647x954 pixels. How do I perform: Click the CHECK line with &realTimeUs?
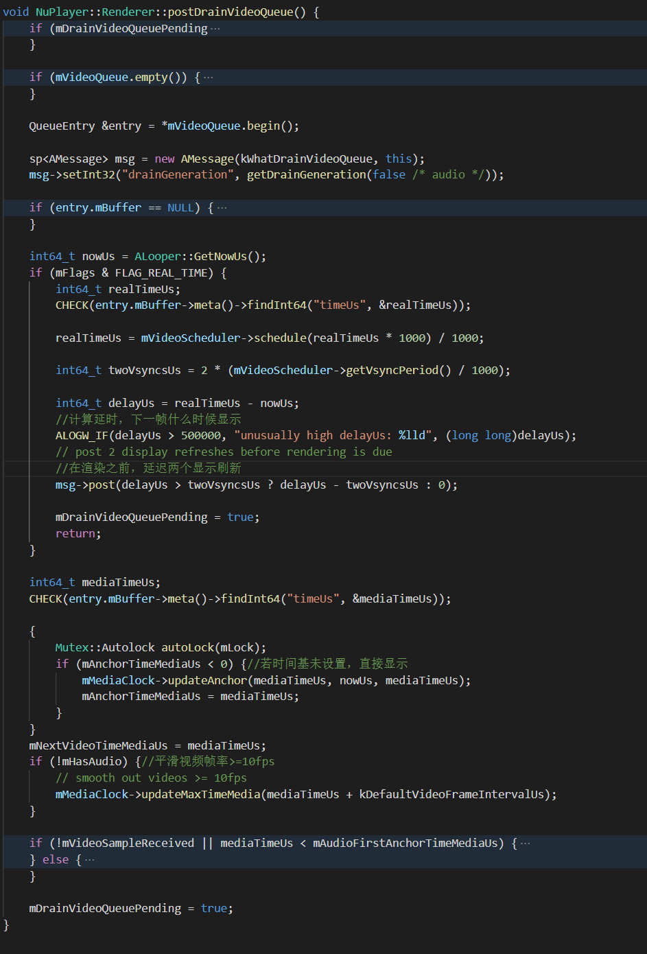tap(263, 305)
